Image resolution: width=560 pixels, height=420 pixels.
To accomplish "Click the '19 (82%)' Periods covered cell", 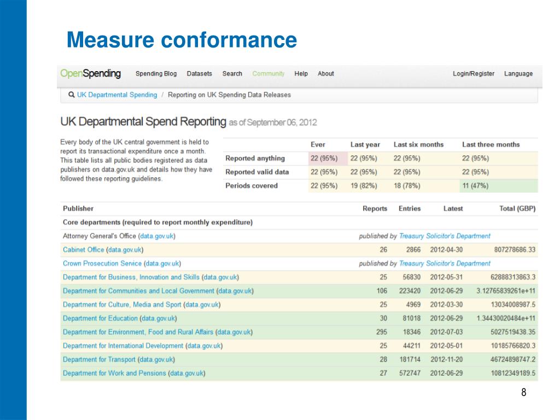I will 364,186.
